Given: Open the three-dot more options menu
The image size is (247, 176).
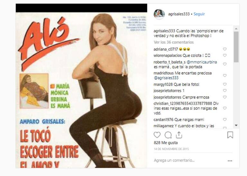Looking at the screenshot, I should click(x=230, y=161).
